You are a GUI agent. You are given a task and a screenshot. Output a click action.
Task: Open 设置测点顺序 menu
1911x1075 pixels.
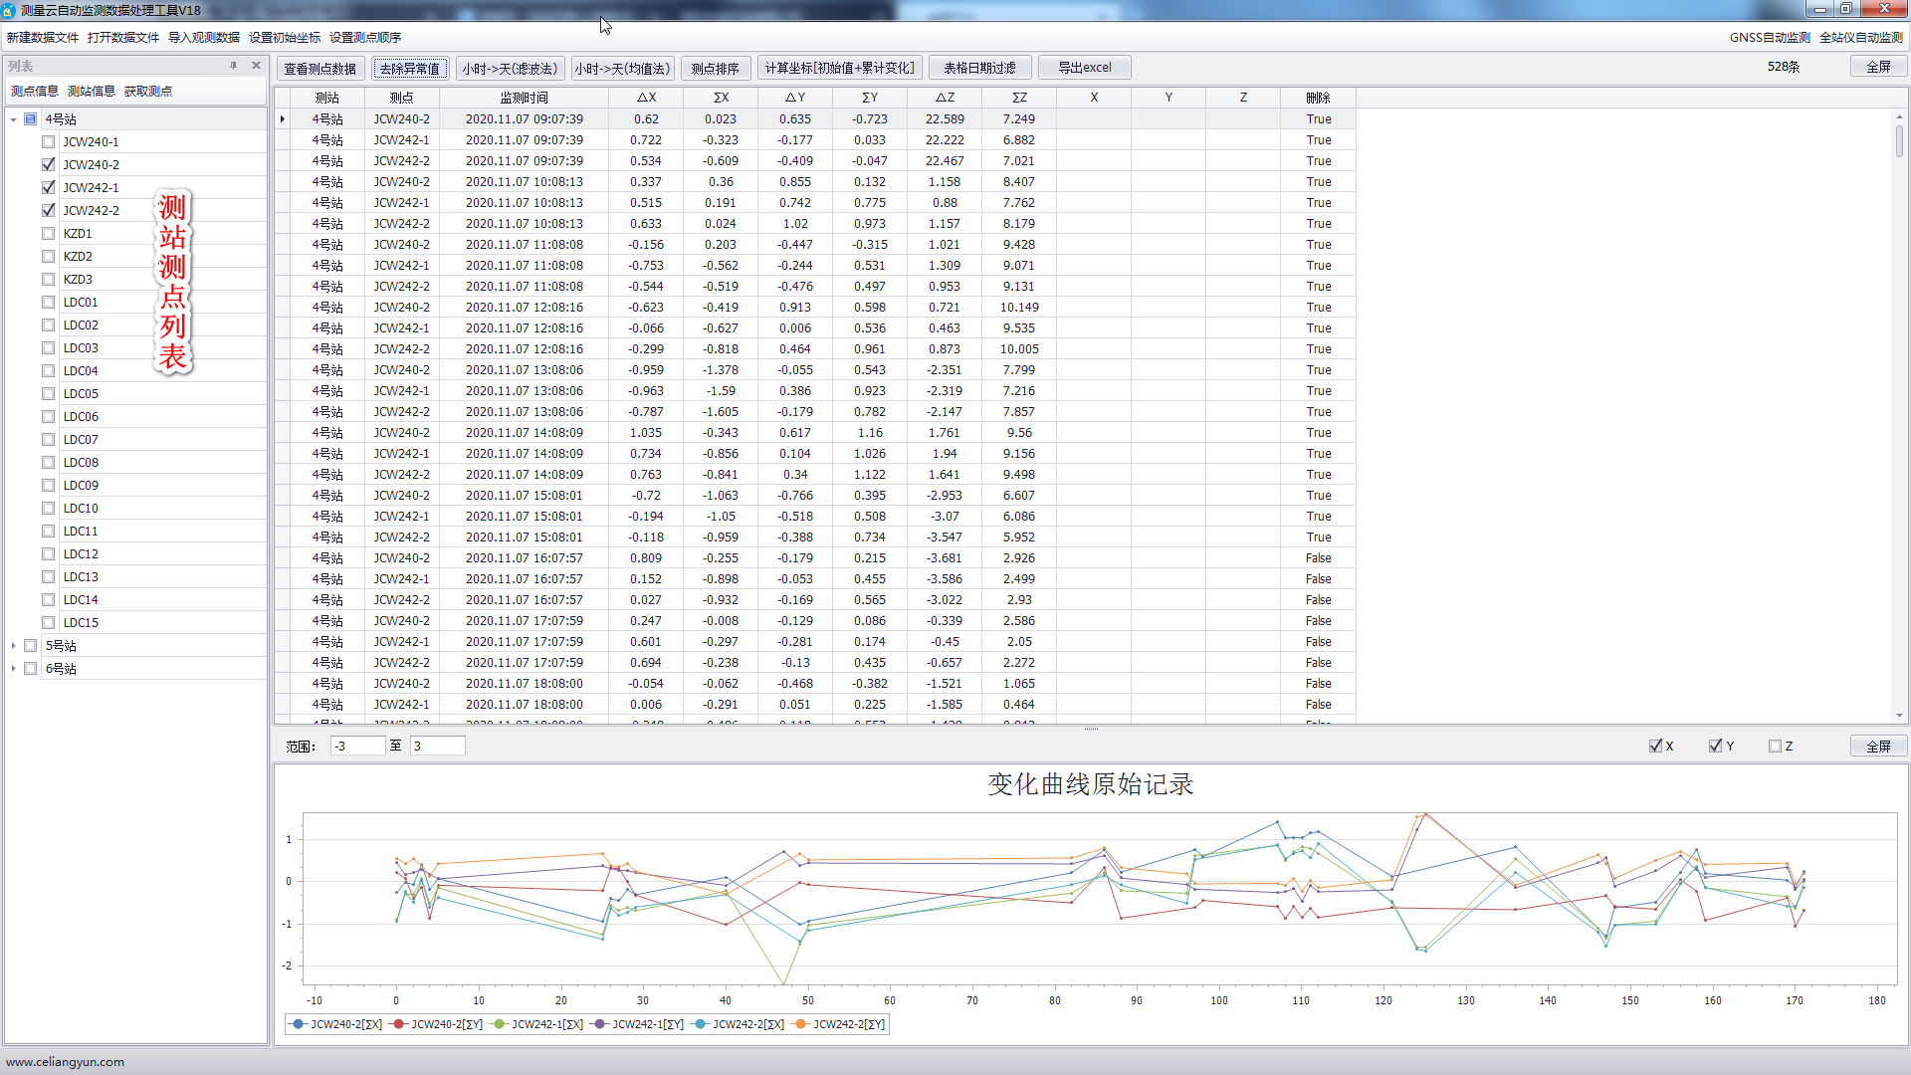click(365, 38)
